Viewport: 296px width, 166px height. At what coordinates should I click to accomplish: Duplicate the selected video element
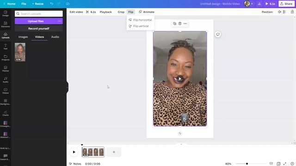click(174, 24)
